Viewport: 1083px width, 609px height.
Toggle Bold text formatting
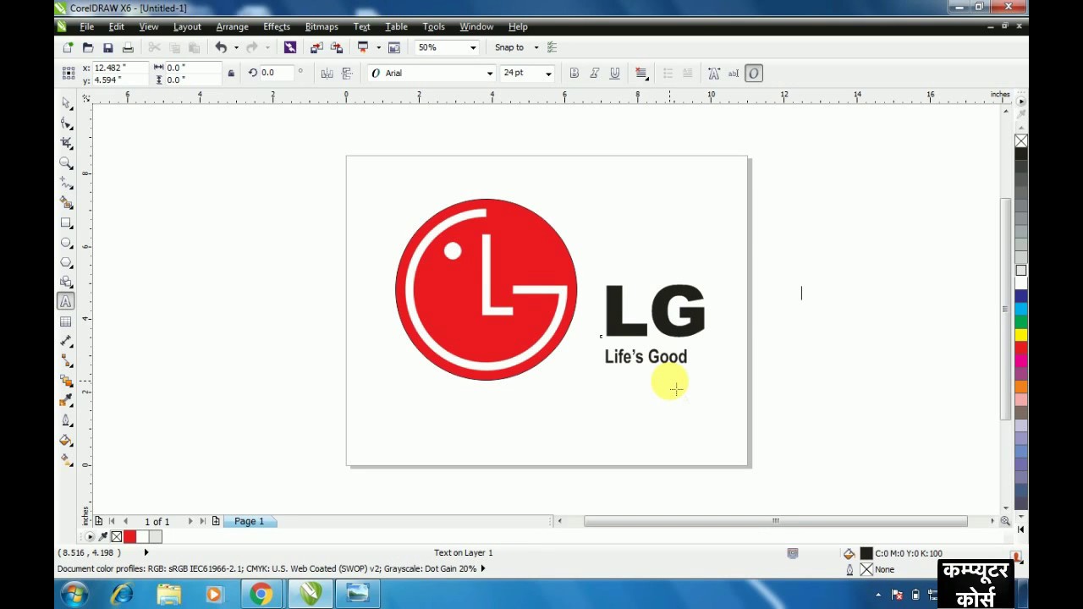pyautogui.click(x=574, y=74)
